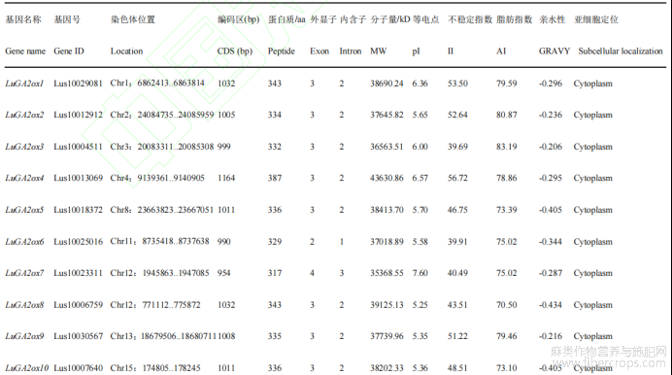Select gene ID Lus10030567
This screenshot has width=672, height=375.
coord(78,336)
